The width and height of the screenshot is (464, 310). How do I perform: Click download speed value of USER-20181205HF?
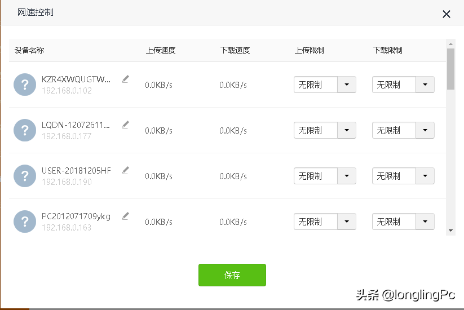[x=233, y=176]
